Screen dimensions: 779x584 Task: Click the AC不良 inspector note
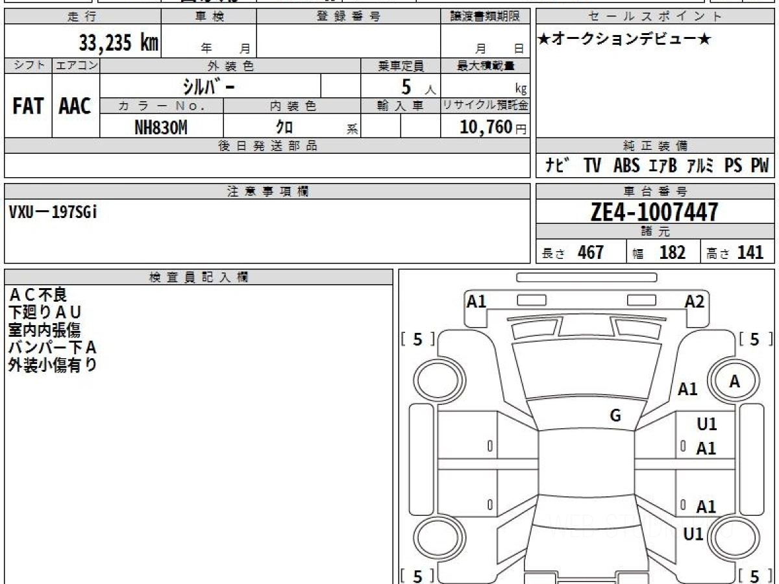click(x=38, y=295)
